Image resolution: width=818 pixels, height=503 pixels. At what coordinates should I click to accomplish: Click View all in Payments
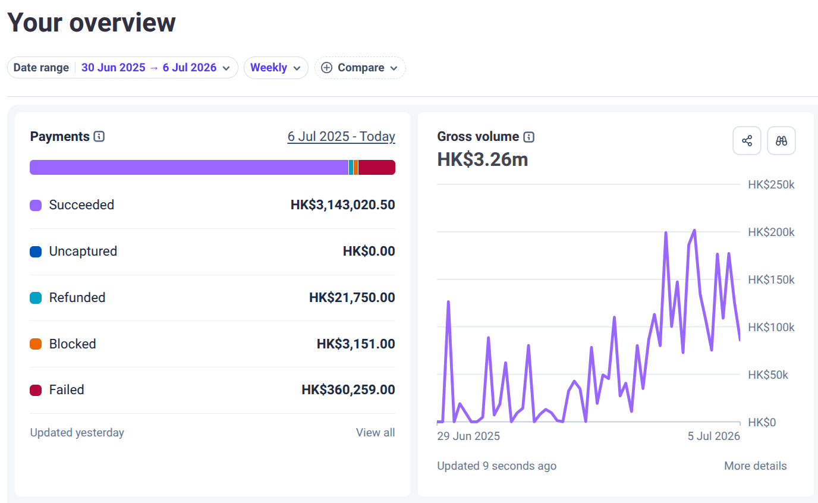(375, 432)
